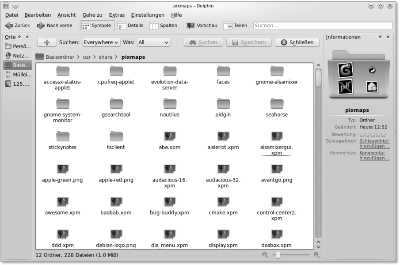Click the zoom-out magnifier in status bar
The width and height of the screenshot is (400, 265).
point(265,255)
